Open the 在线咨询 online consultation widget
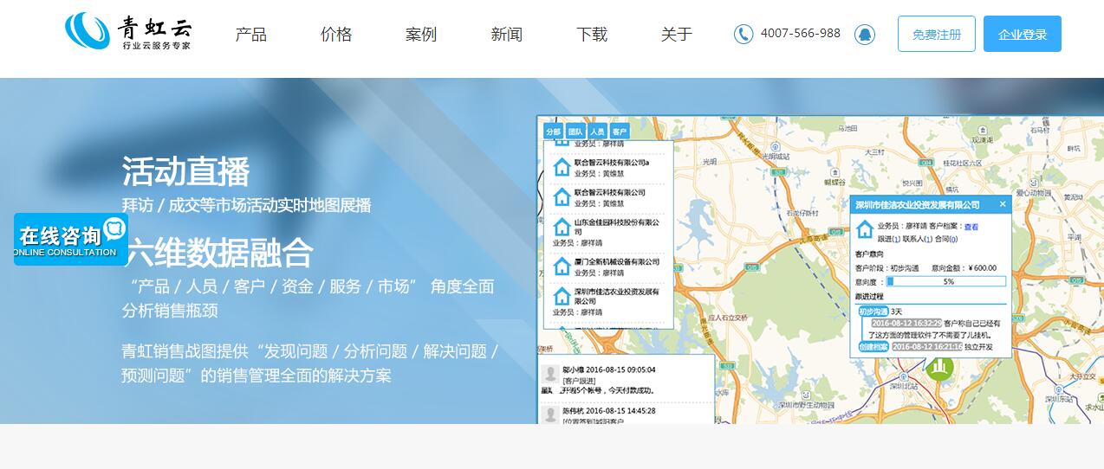 click(x=70, y=240)
